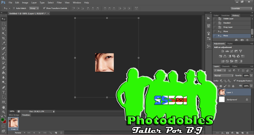Screen dimensions: 254x135
Task: Select the Rectangle shape tool
Action: [3, 102]
